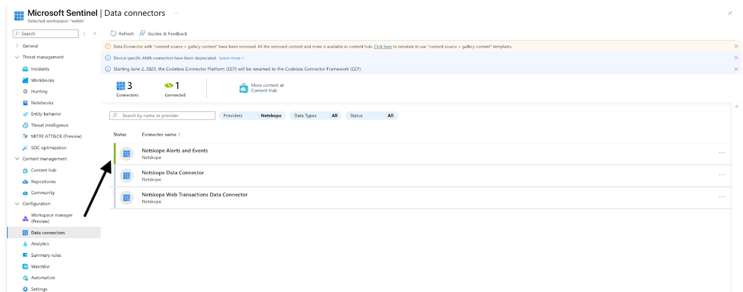Select the Hunting sidebar icon

coord(26,91)
